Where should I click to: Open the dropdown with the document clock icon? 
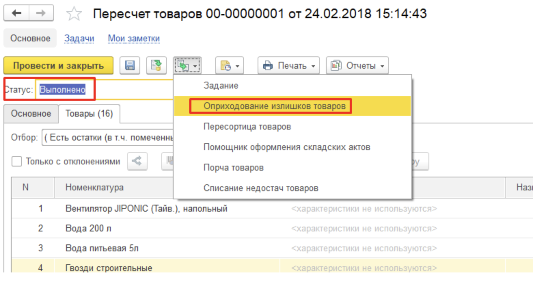pyautogui.click(x=229, y=65)
